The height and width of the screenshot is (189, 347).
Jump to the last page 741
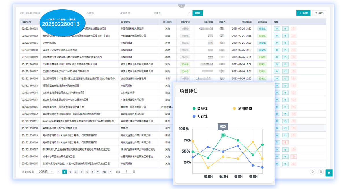point(104,172)
